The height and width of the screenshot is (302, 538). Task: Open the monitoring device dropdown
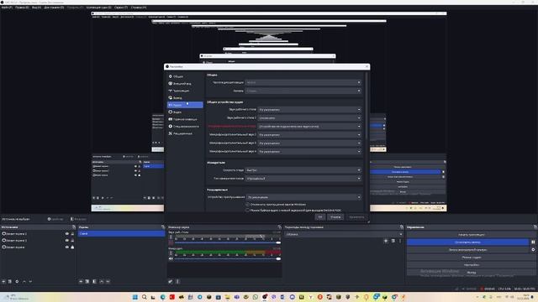point(304,197)
